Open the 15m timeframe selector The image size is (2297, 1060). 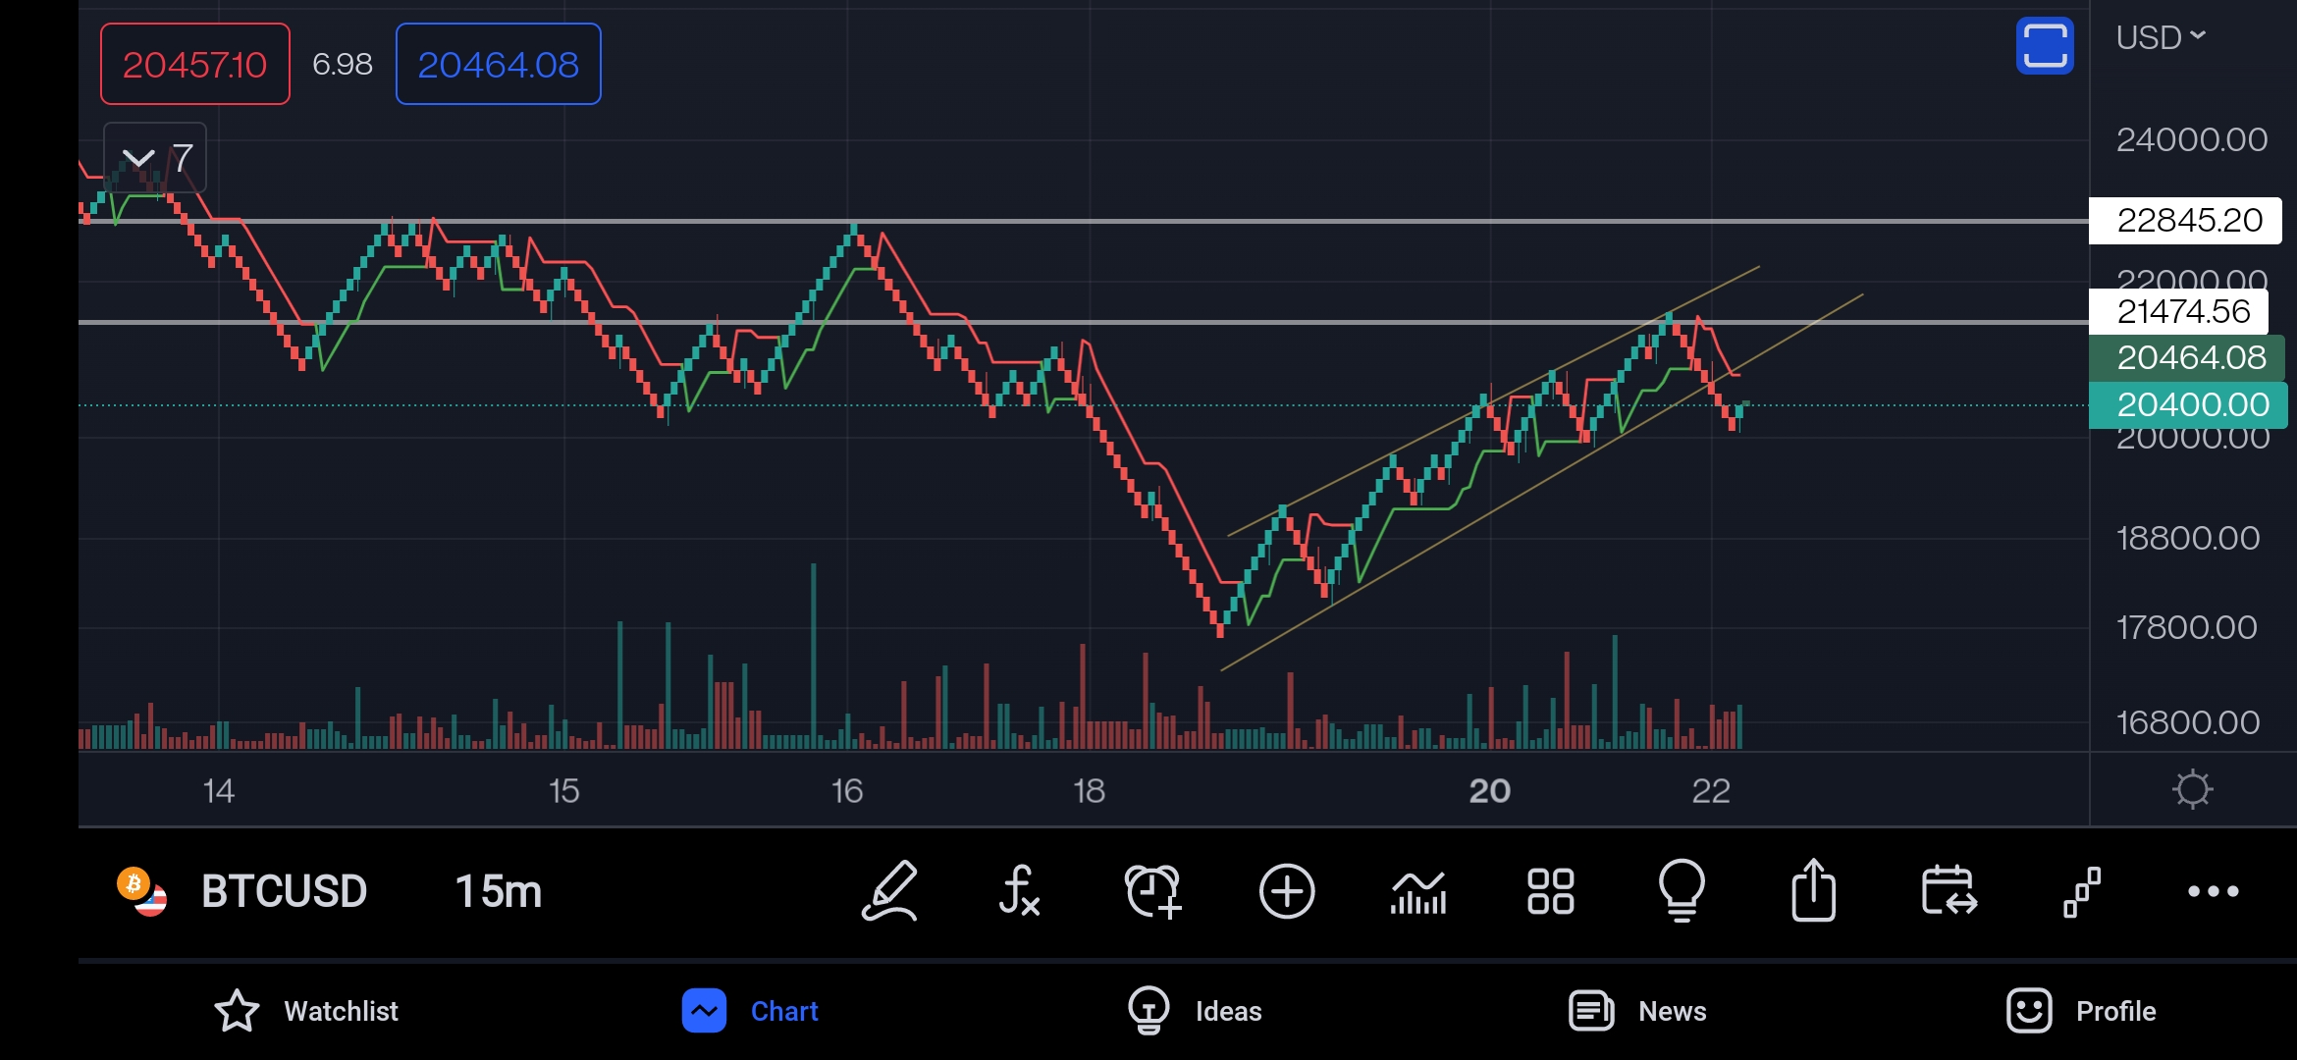498,891
